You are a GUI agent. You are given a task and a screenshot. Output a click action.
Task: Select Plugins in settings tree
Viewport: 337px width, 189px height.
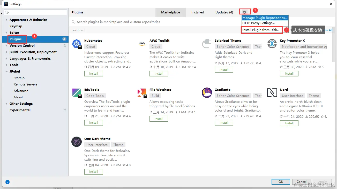(x=35, y=39)
